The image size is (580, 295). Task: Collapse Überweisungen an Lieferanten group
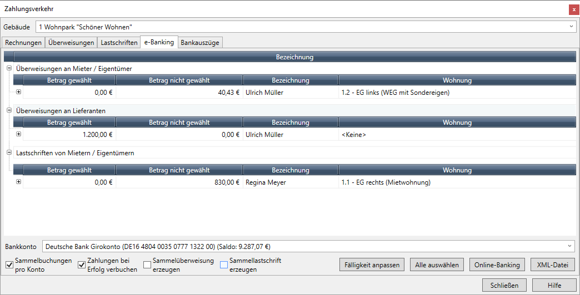[x=9, y=110]
